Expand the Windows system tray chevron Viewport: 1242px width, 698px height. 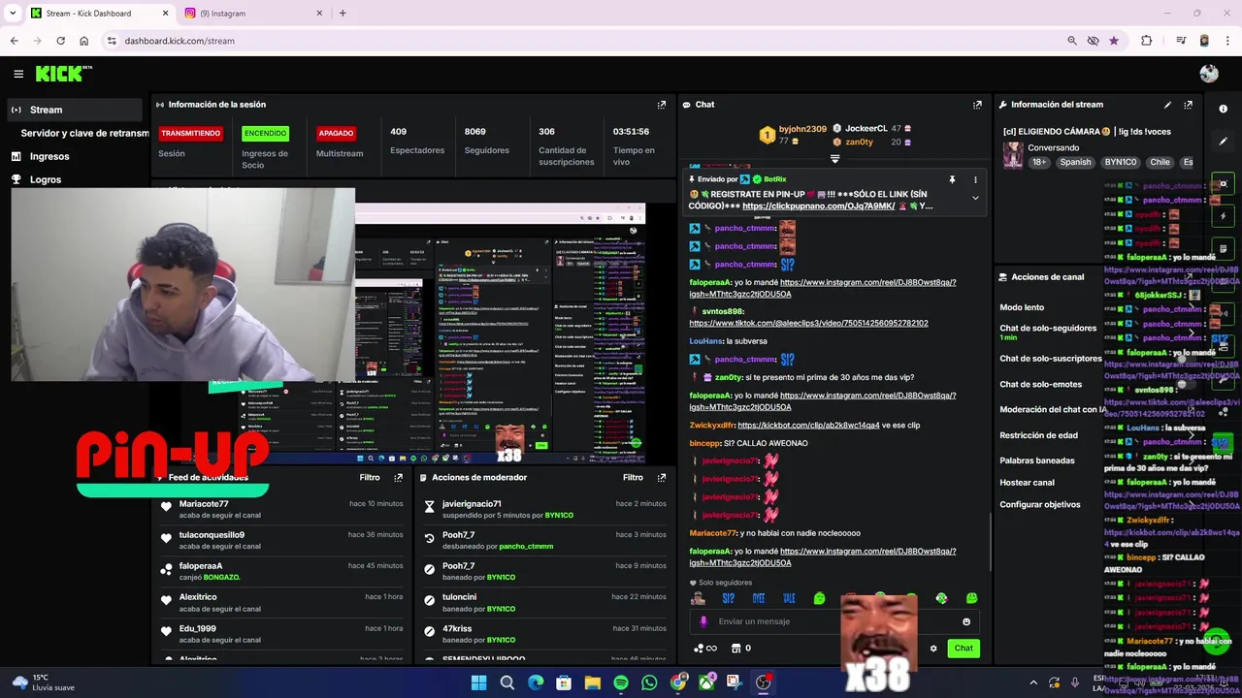pyautogui.click(x=1032, y=683)
